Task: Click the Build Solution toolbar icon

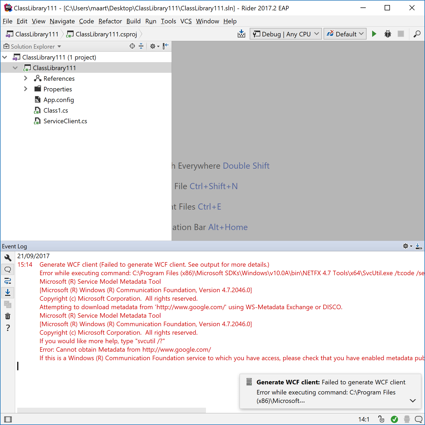Action: [x=241, y=34]
